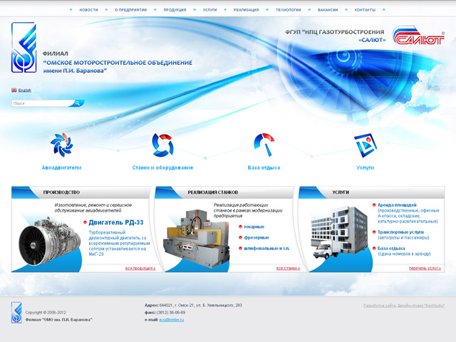Focus the Поиск search field
456x342 pixels.
(x=42, y=103)
